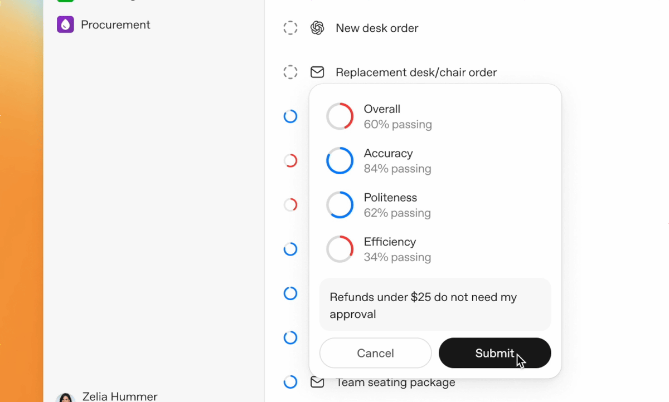
Task: Open Procurement in the sidebar
Action: point(115,24)
